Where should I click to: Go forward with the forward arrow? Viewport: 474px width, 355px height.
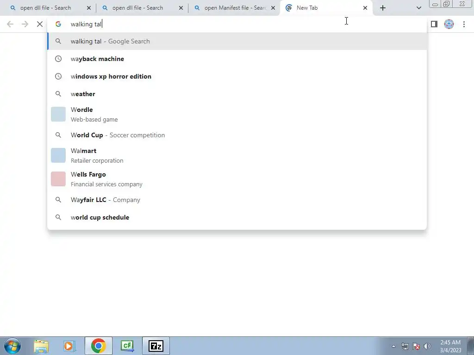click(x=25, y=24)
